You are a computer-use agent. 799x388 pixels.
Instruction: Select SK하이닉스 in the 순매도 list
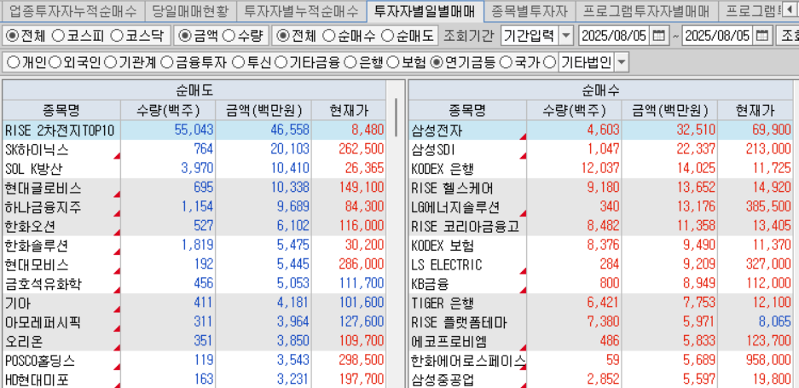pos(194,149)
